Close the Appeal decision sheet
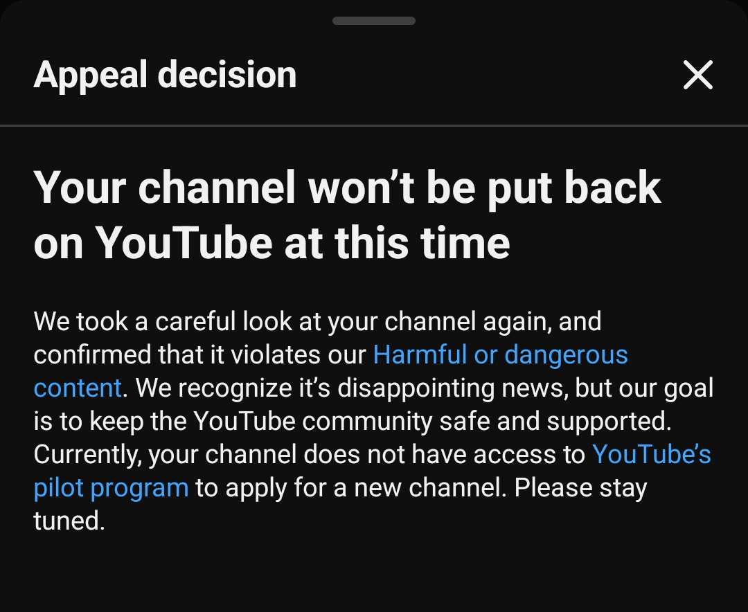This screenshot has height=612, width=748. 697,75
